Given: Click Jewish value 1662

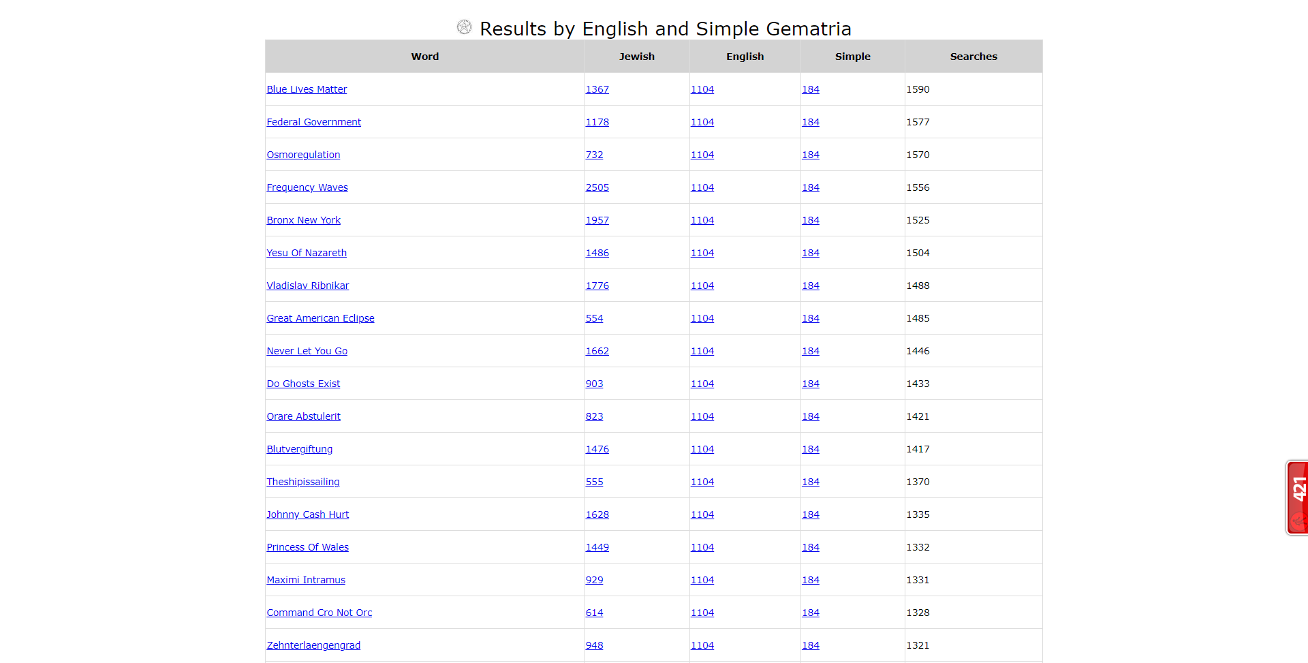Looking at the screenshot, I should point(597,351).
